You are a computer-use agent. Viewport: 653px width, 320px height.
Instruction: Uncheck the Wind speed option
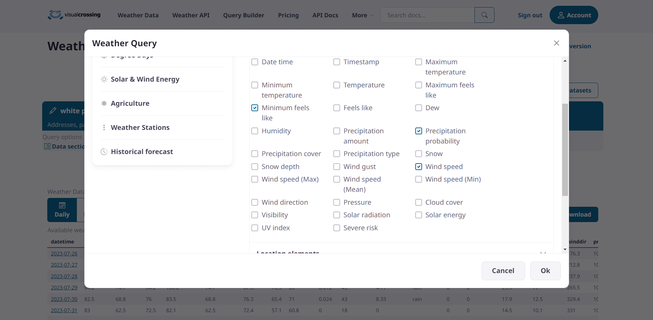tap(419, 167)
